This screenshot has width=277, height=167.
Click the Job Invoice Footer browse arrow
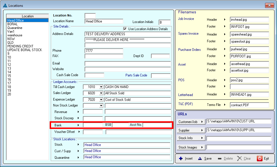click(x=225, y=26)
